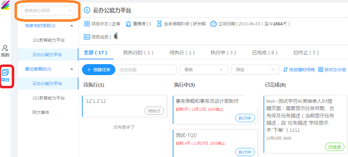Click the 生命周期阶段 hourglass icon

point(159,24)
